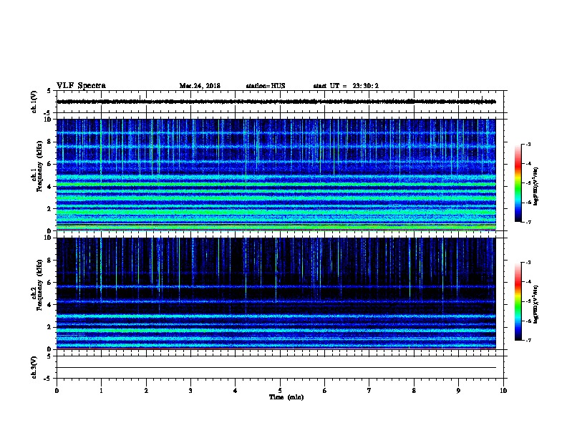Image resolution: width=567 pixels, height=438 pixels.
Task: Click the "-7" label on ch.1 color scale
Action: 528,222
